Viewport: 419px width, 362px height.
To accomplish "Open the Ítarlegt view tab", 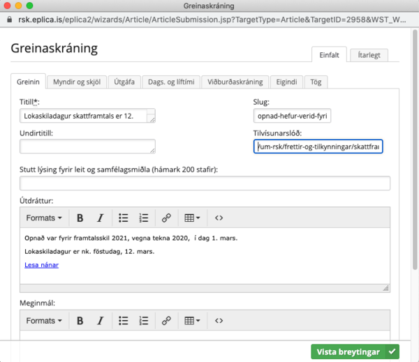I will pyautogui.click(x=369, y=55).
